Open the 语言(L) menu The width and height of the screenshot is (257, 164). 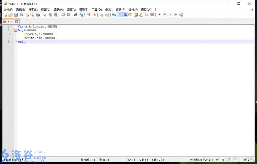click(x=71, y=10)
